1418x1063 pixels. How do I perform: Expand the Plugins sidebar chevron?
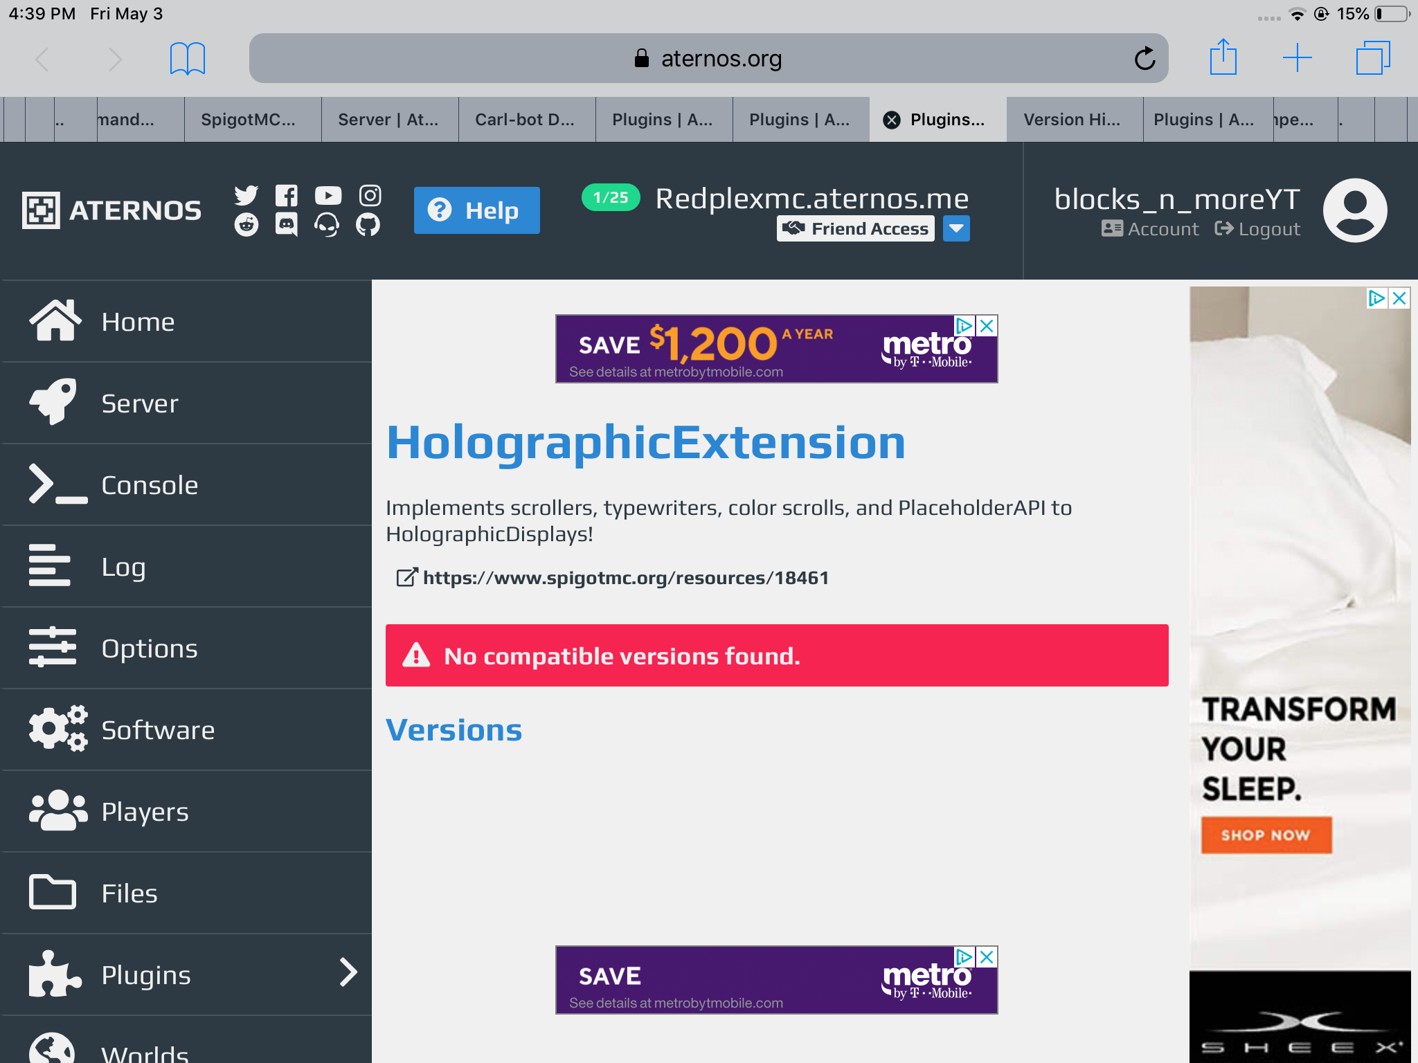(348, 972)
